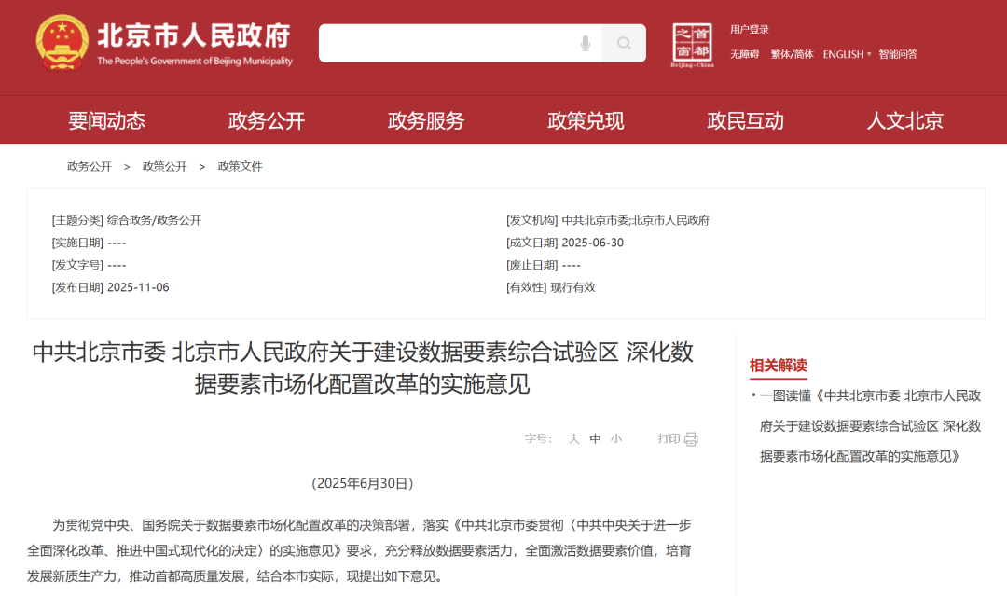Open the 要闻动态 navigation tab
Screen dimensions: 1007x596
pyautogui.click(x=107, y=120)
